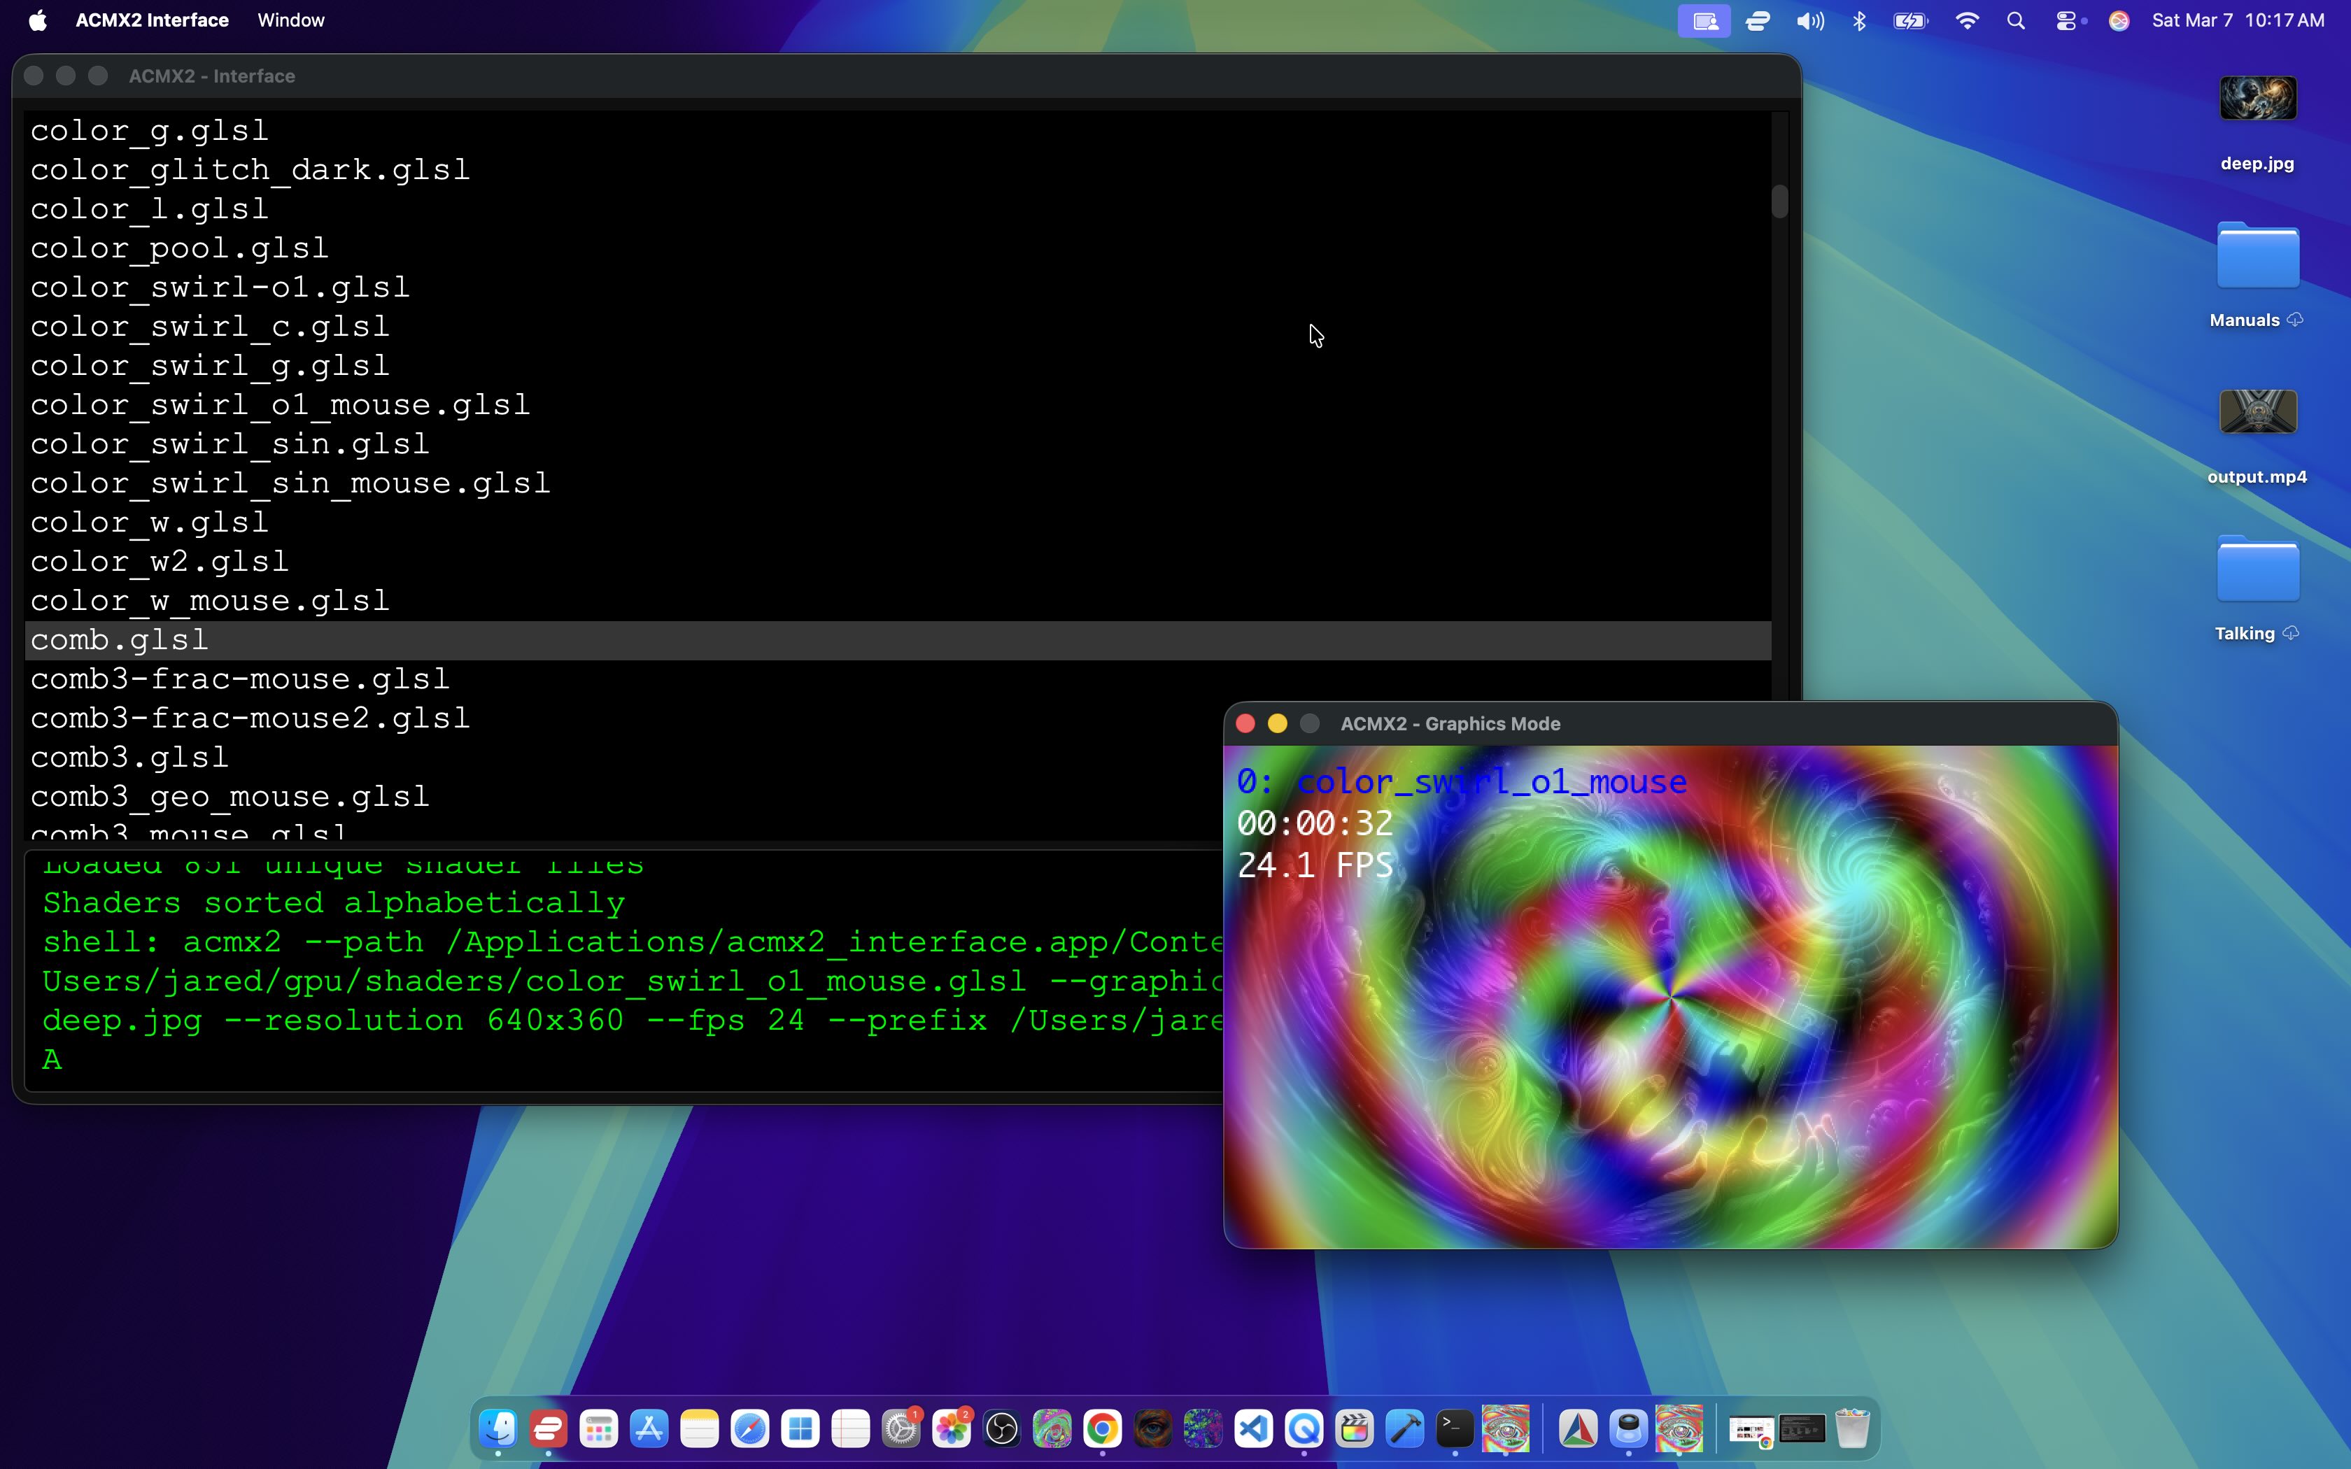The height and width of the screenshot is (1469, 2351).
Task: Launch OBS from the Dock
Action: point(1001,1428)
